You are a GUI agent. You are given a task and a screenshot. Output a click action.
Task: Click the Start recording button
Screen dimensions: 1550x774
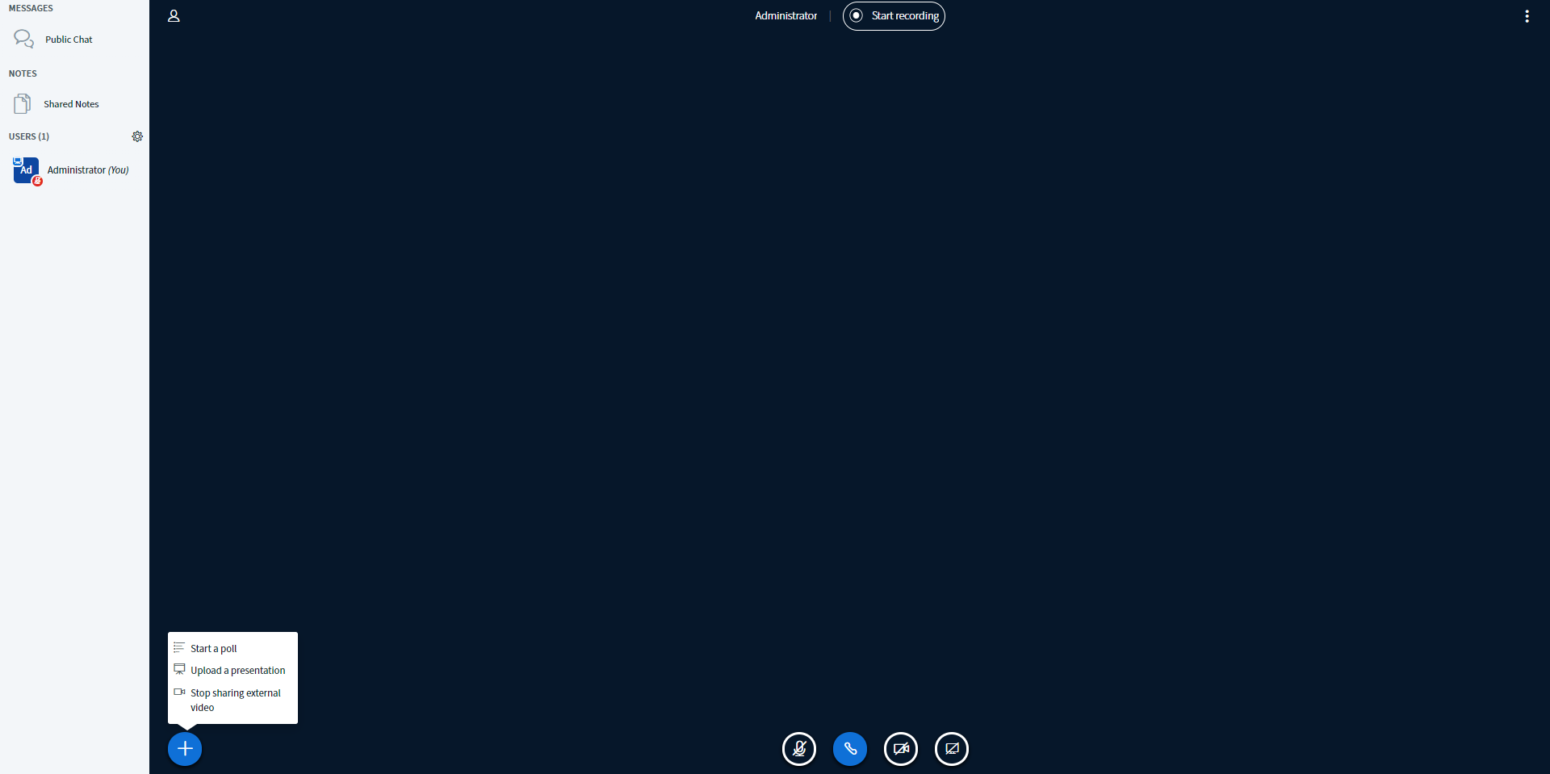click(x=894, y=15)
